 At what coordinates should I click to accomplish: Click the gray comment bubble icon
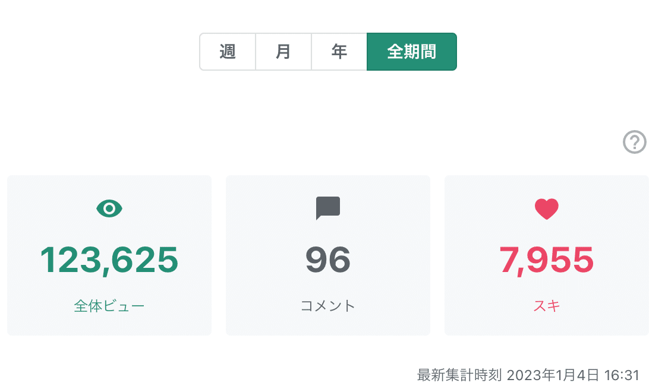point(327,208)
